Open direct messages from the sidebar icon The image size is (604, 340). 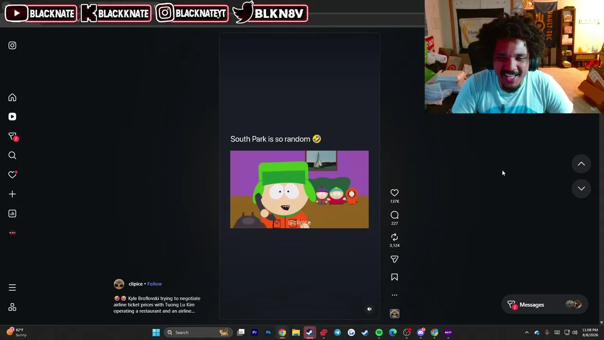pos(13,136)
